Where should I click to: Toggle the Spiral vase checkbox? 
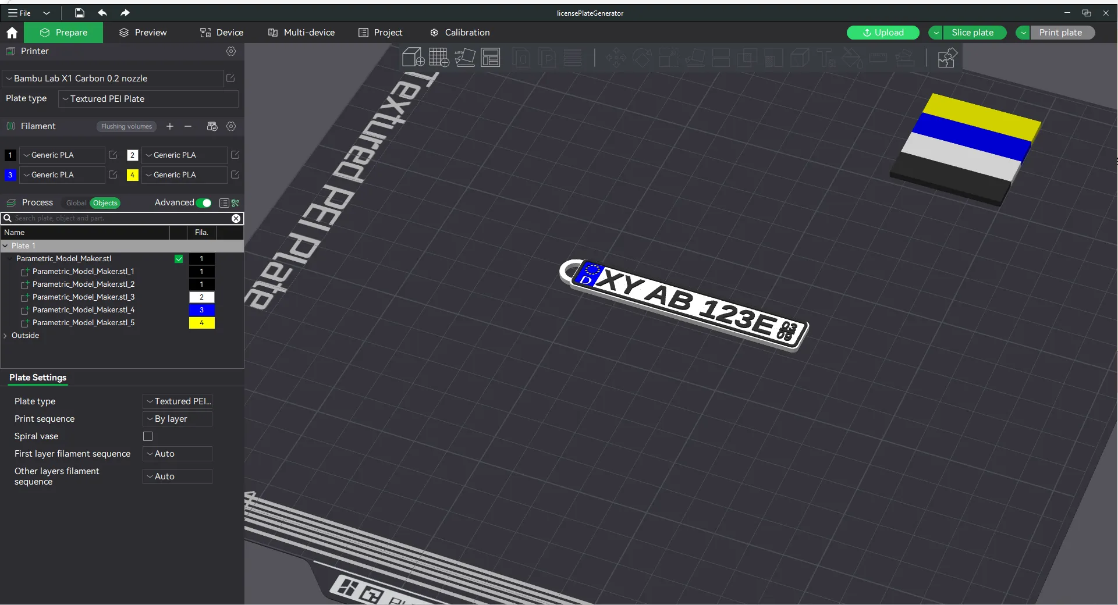click(147, 437)
